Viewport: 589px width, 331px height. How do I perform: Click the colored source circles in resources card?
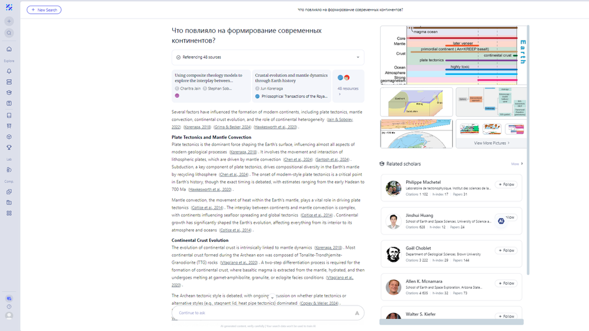click(x=343, y=78)
